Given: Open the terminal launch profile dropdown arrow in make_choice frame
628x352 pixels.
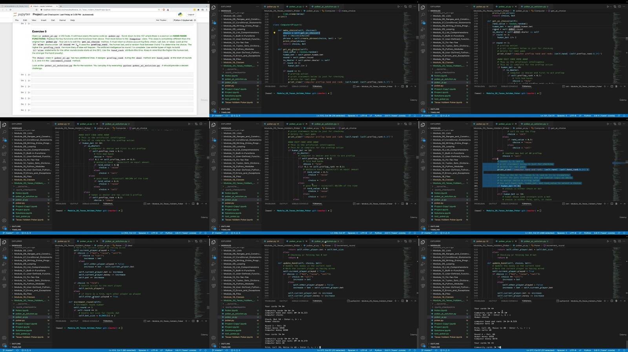Looking at the screenshot, I should point(398,86).
